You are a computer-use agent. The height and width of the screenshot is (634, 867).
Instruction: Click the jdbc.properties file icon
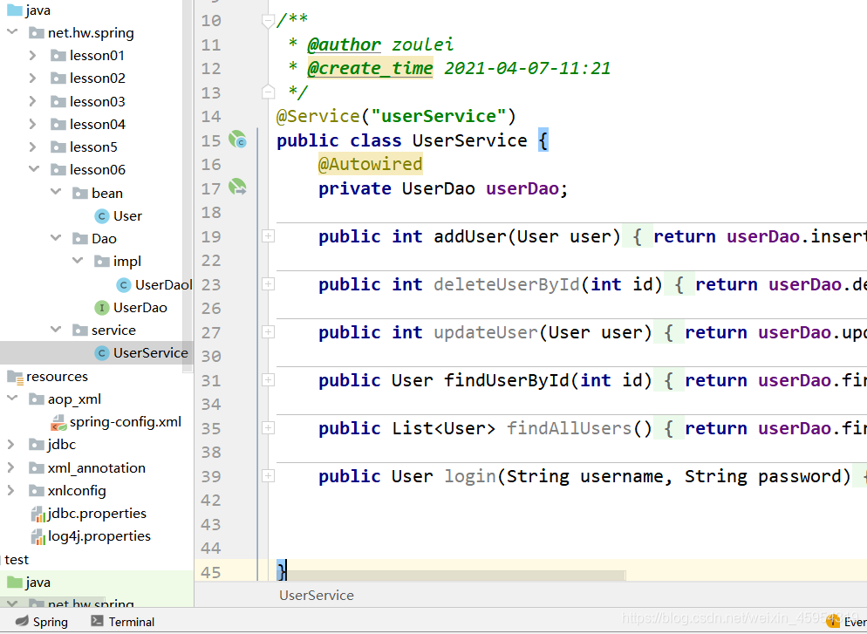click(x=38, y=514)
